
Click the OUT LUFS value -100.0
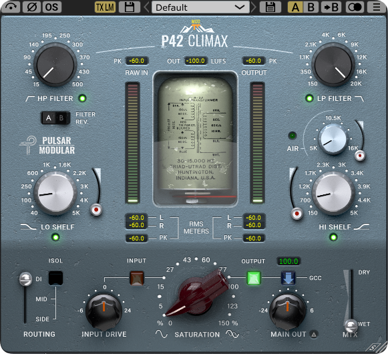196,61
